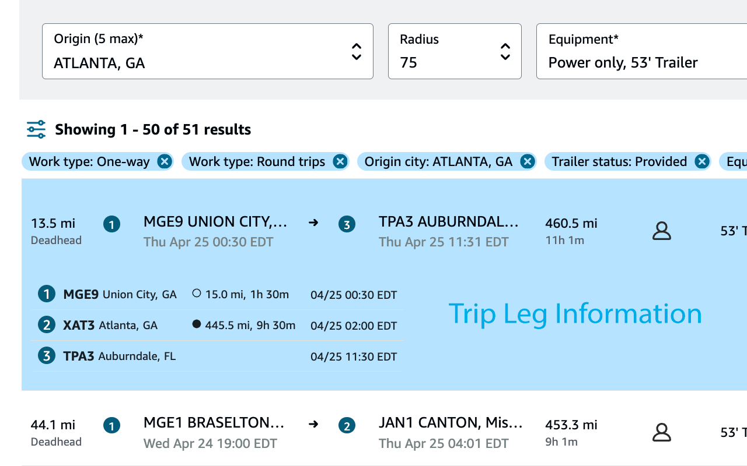
Task: Open the filter settings sliders icon
Action: pyautogui.click(x=36, y=129)
